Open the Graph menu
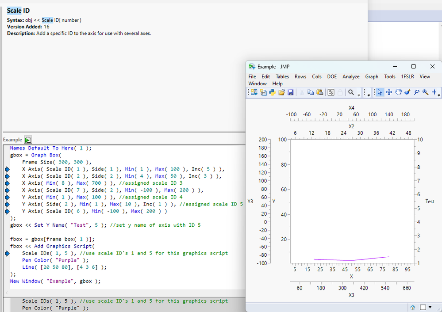 click(x=372, y=76)
